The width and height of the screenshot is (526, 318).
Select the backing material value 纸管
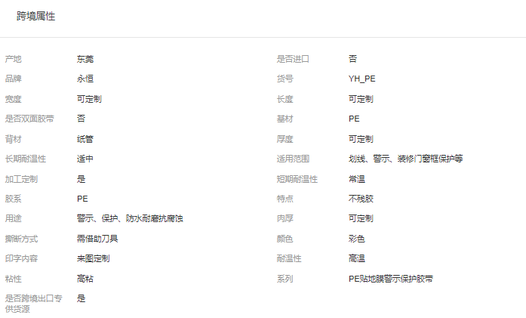(85, 139)
